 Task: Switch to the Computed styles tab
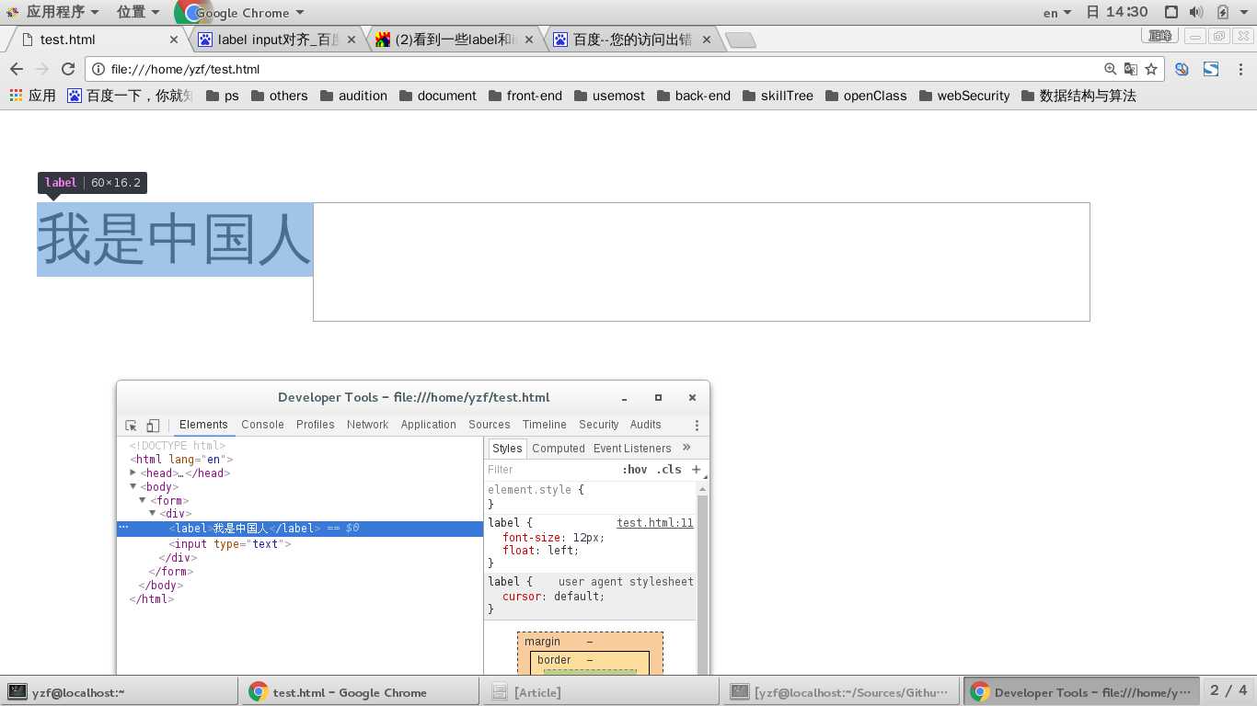click(x=559, y=449)
